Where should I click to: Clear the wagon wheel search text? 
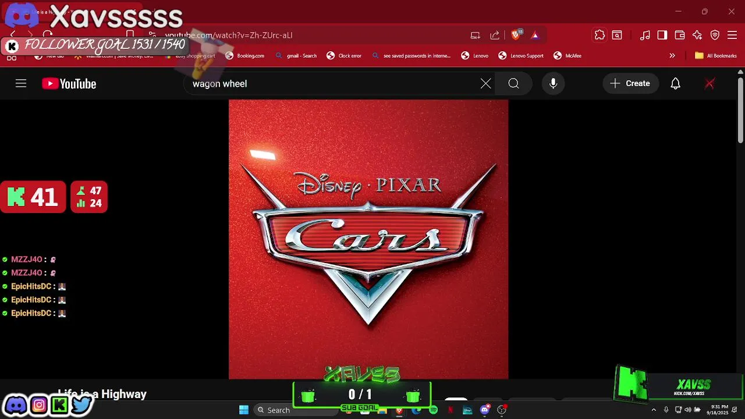(486, 84)
